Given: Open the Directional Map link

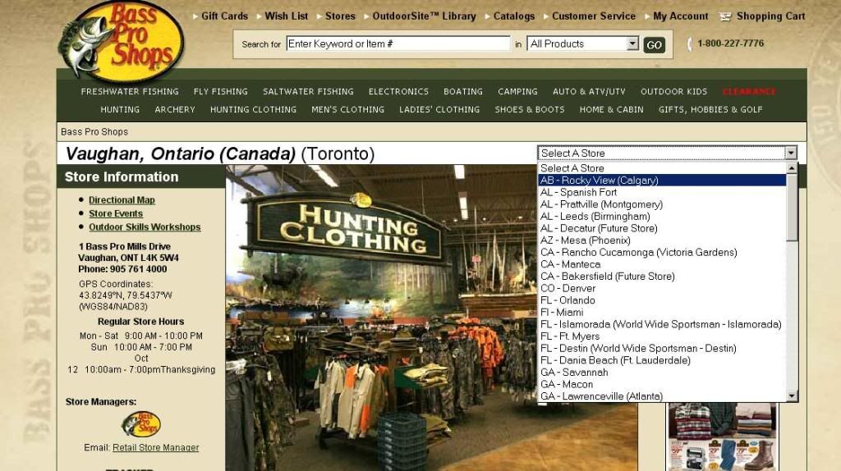Looking at the screenshot, I should 122,200.
